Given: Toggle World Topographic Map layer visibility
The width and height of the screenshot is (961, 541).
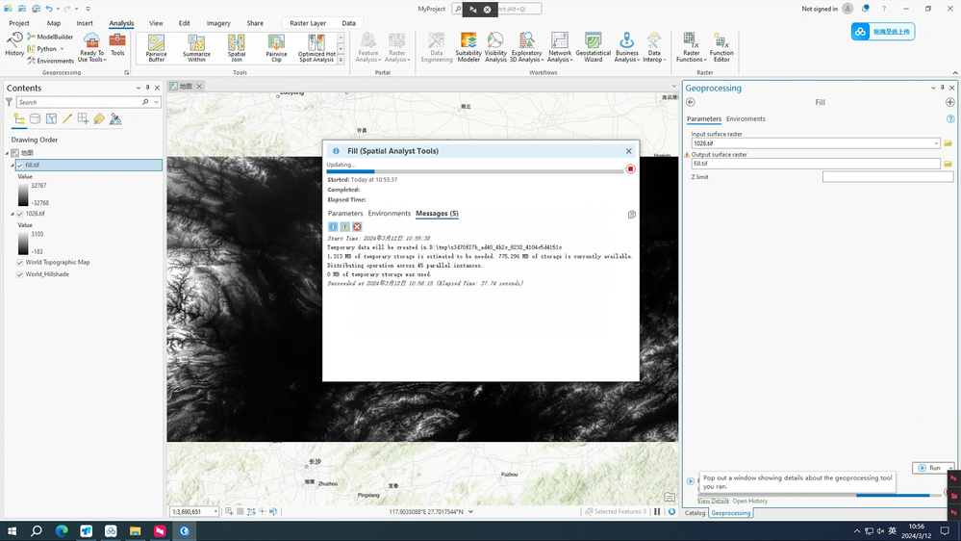Looking at the screenshot, I should 20,263.
